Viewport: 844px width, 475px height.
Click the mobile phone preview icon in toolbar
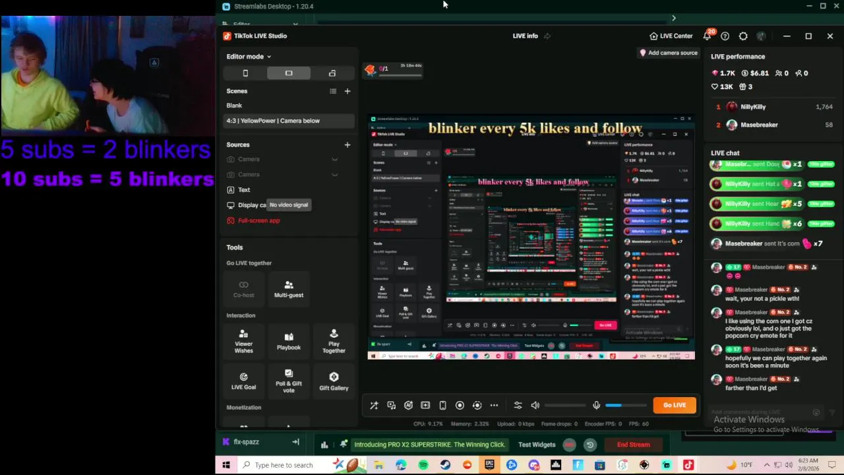(x=442, y=405)
